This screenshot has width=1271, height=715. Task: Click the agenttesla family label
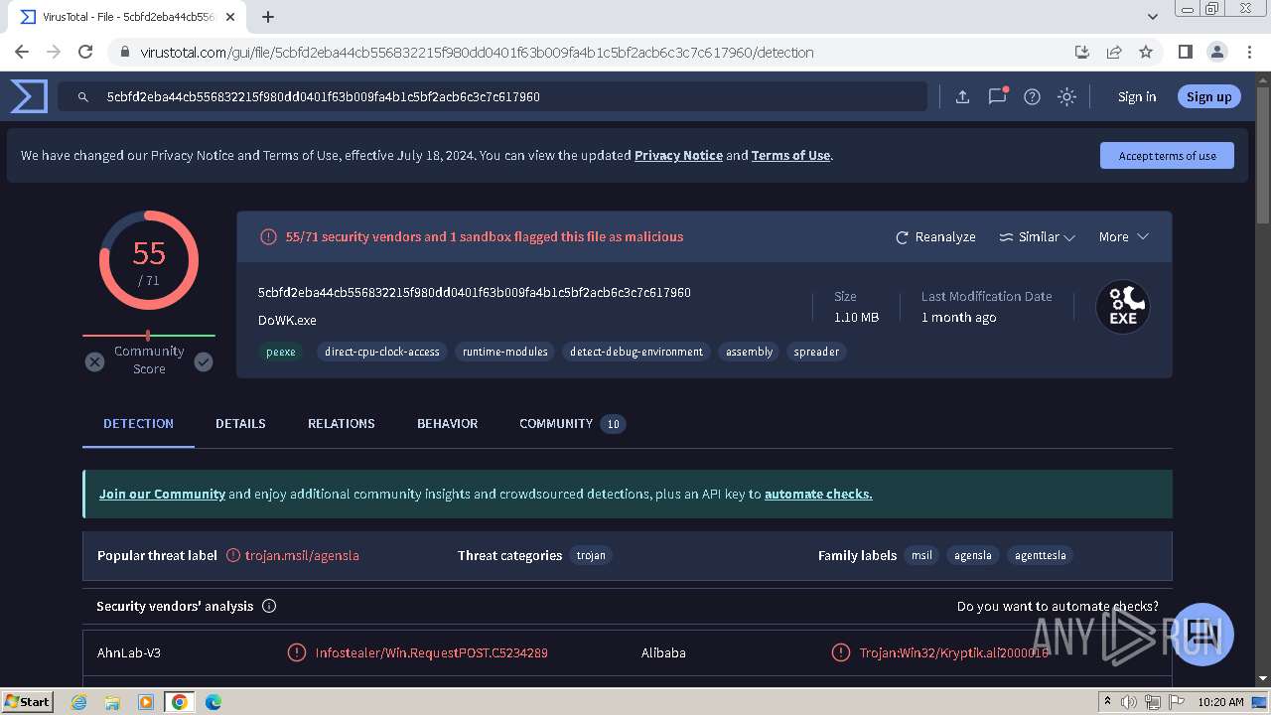pyautogui.click(x=1040, y=556)
